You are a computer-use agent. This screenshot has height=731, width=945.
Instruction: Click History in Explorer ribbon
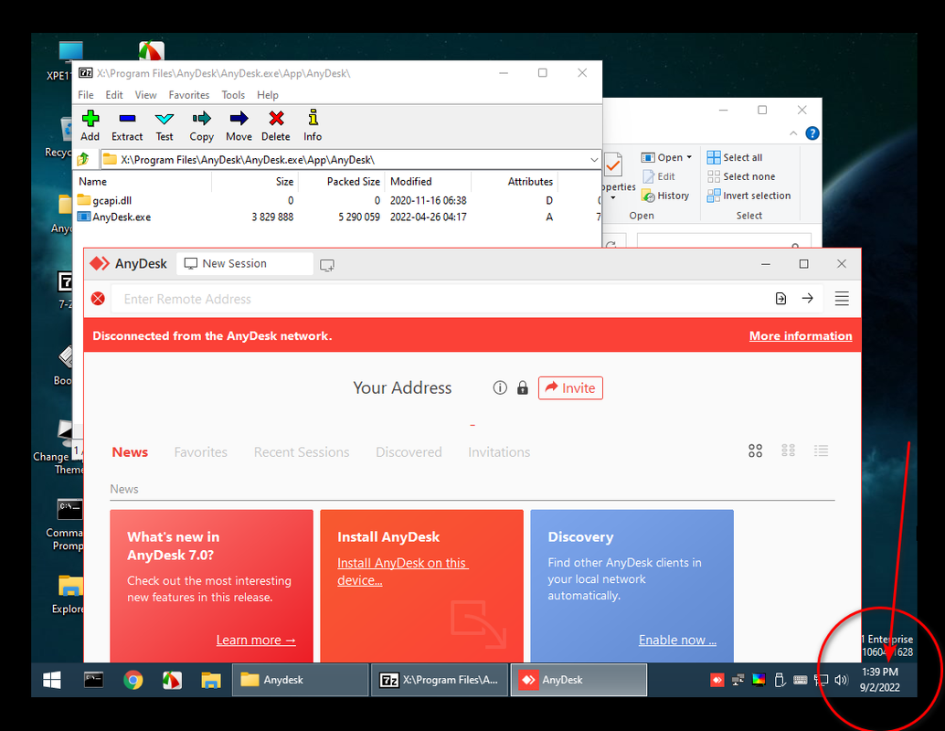(665, 196)
